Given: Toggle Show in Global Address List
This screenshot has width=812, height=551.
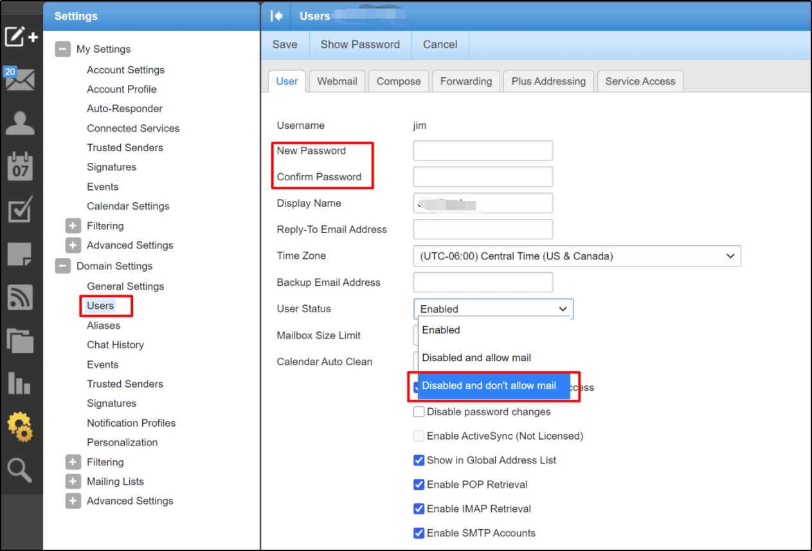Looking at the screenshot, I should pos(419,460).
